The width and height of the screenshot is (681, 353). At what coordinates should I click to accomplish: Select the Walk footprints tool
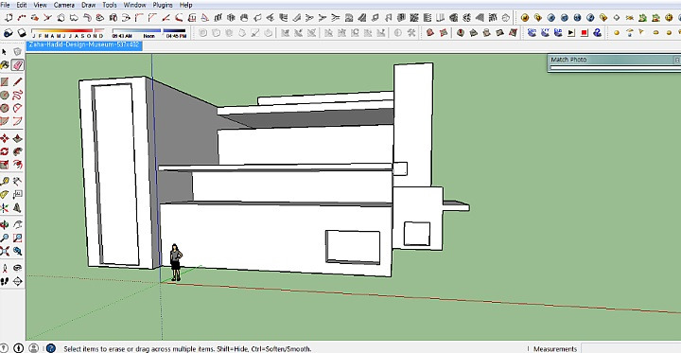coord(5,281)
